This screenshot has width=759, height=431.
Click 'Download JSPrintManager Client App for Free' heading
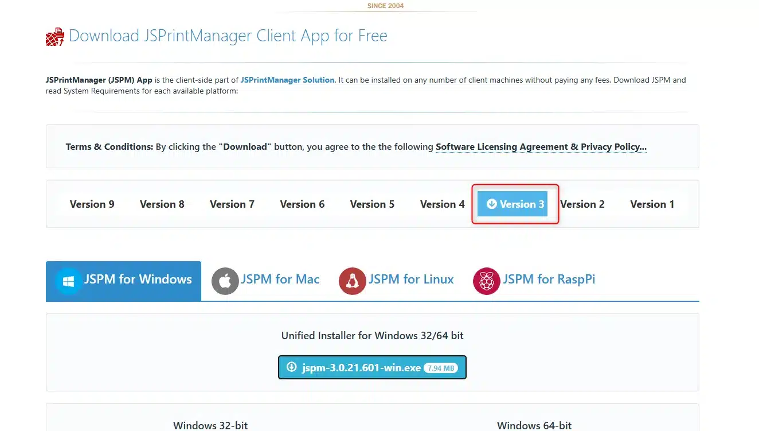[228, 36]
